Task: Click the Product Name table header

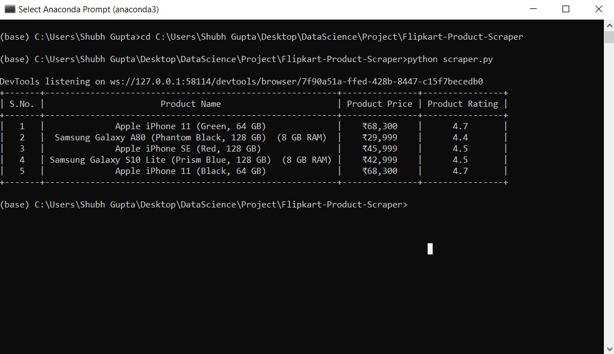Action: [x=190, y=103]
